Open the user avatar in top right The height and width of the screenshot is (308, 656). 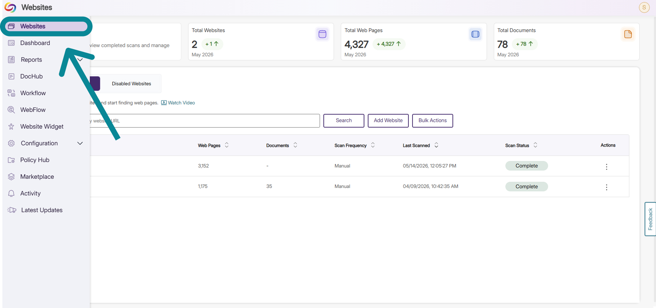click(644, 7)
